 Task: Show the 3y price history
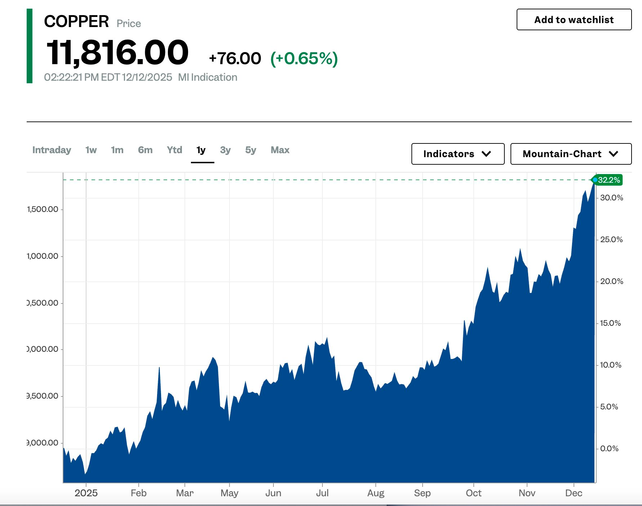[225, 150]
